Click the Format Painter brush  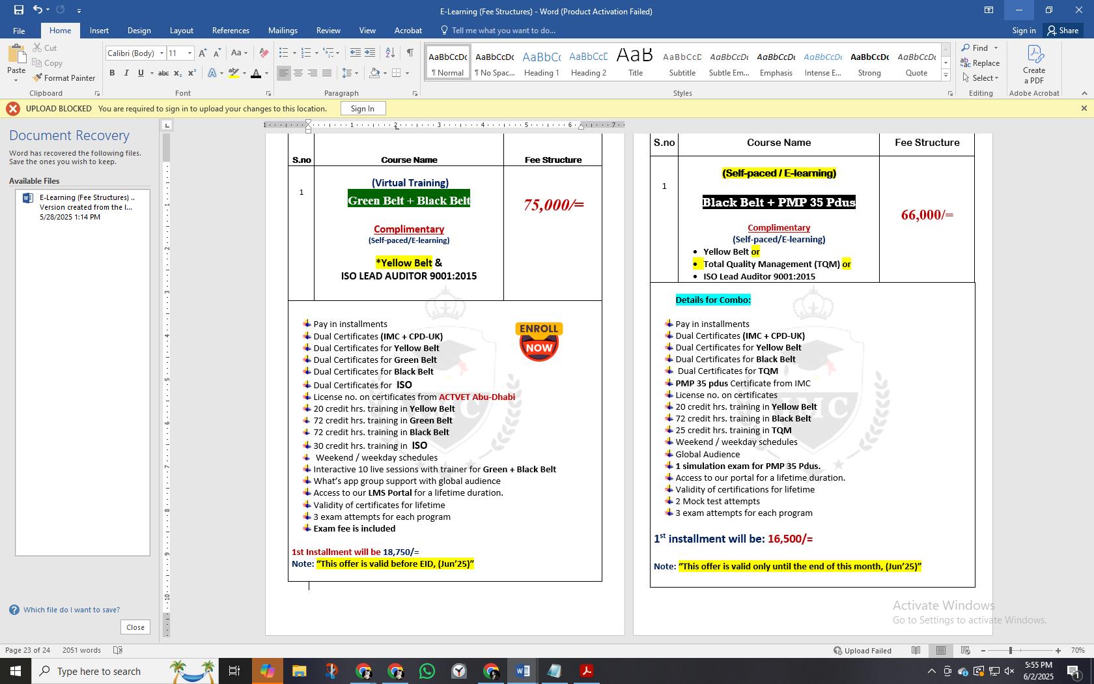click(64, 78)
